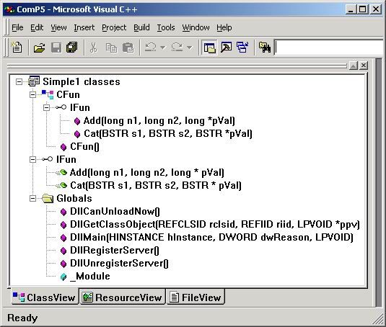The image size is (386, 327).
Task: Switch to the ResourceView tab
Action: point(123,297)
